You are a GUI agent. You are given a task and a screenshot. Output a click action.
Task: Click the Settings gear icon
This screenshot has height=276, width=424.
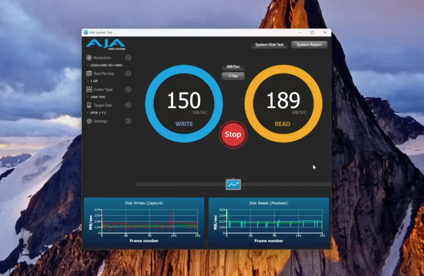click(89, 121)
